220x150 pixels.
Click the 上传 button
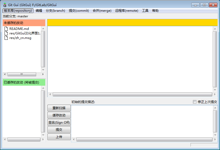[59, 137]
